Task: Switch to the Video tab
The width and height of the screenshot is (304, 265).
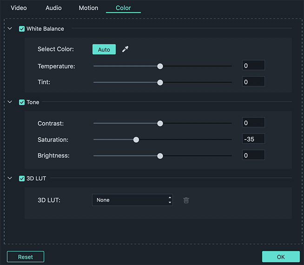Action: pos(19,8)
